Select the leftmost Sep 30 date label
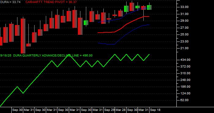This screenshot has width=214, height=113. [17, 110]
